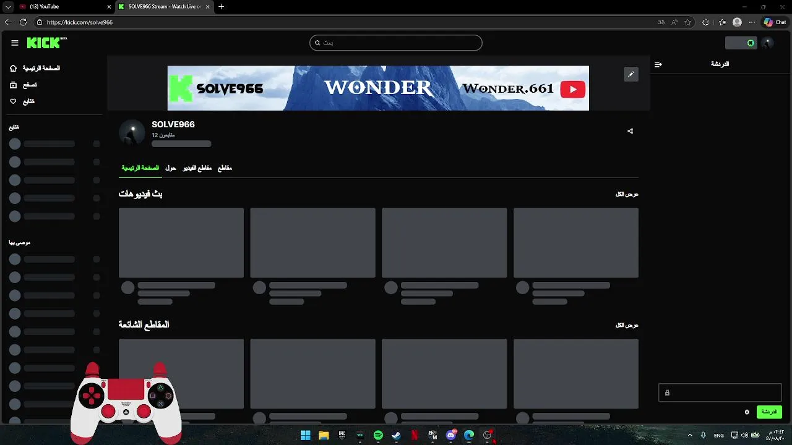Add page to favorites star icon
This screenshot has width=792, height=445.
pos(688,22)
